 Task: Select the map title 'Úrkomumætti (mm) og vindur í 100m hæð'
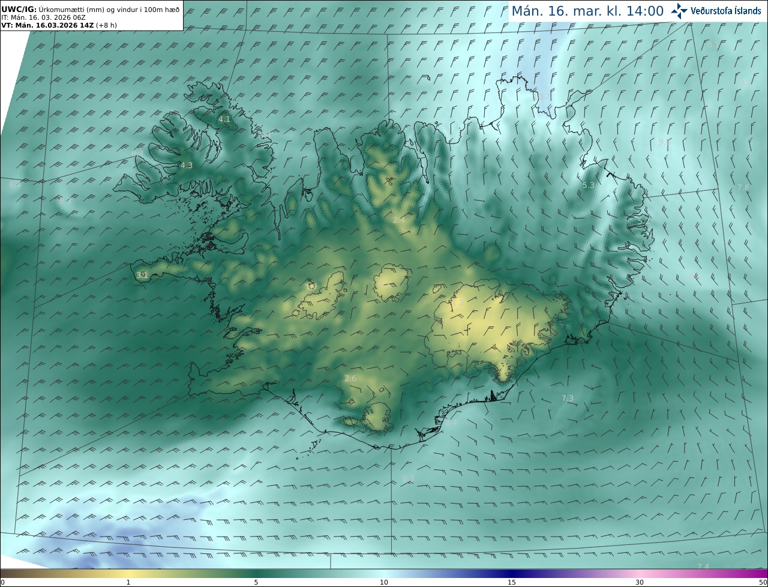(x=109, y=10)
